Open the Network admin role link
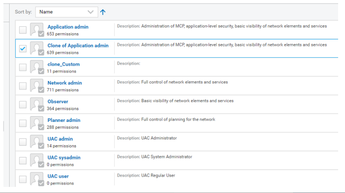 point(65,83)
